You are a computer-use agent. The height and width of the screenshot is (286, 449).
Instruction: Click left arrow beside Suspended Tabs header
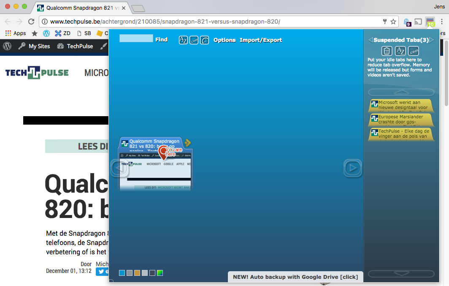click(x=371, y=40)
